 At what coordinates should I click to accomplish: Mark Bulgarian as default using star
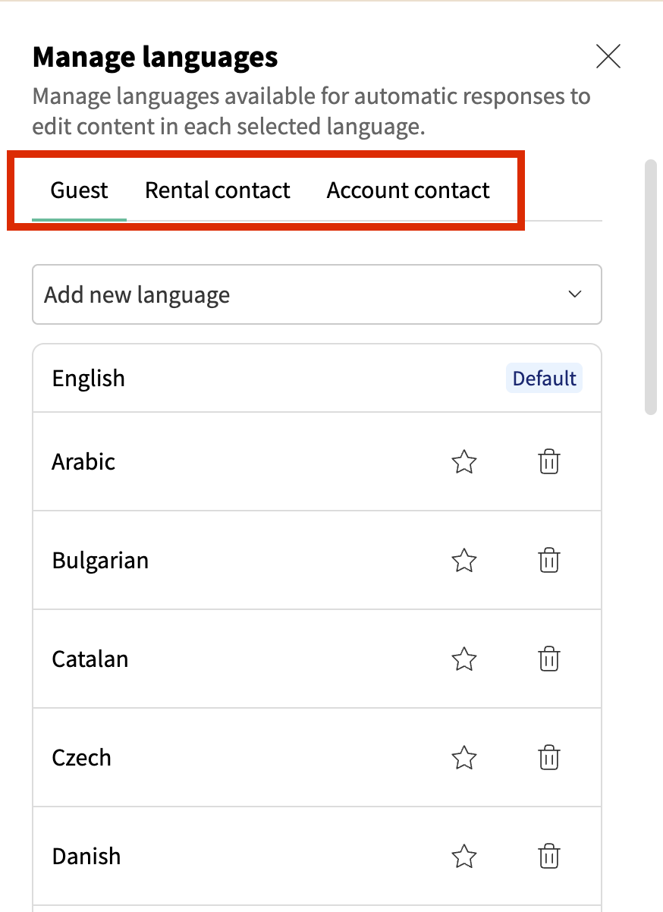tap(463, 561)
